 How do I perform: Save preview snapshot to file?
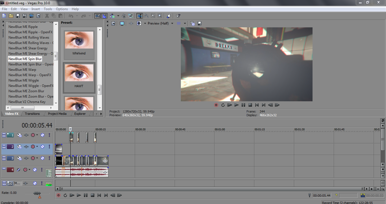(x=199, y=23)
